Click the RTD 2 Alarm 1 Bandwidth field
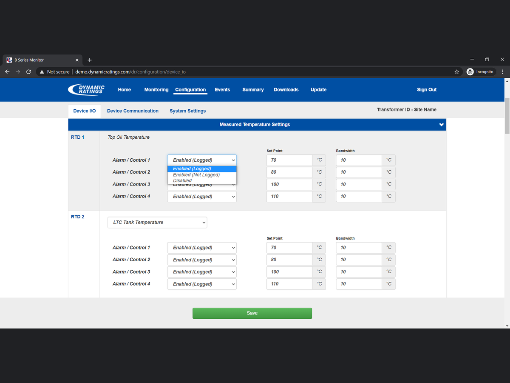Image resolution: width=510 pixels, height=383 pixels. point(359,248)
